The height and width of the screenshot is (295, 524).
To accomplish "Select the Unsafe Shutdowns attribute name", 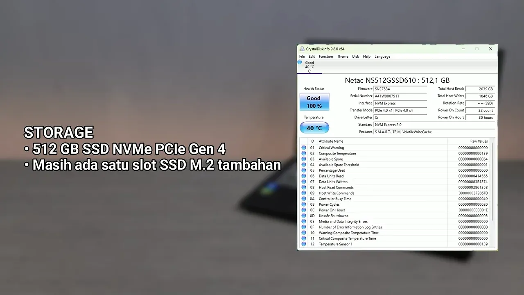I will tap(334, 216).
